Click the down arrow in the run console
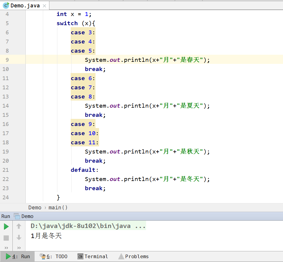This screenshot has width=283, height=262. click(19, 237)
